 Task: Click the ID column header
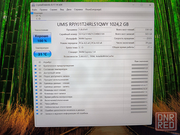40,62
